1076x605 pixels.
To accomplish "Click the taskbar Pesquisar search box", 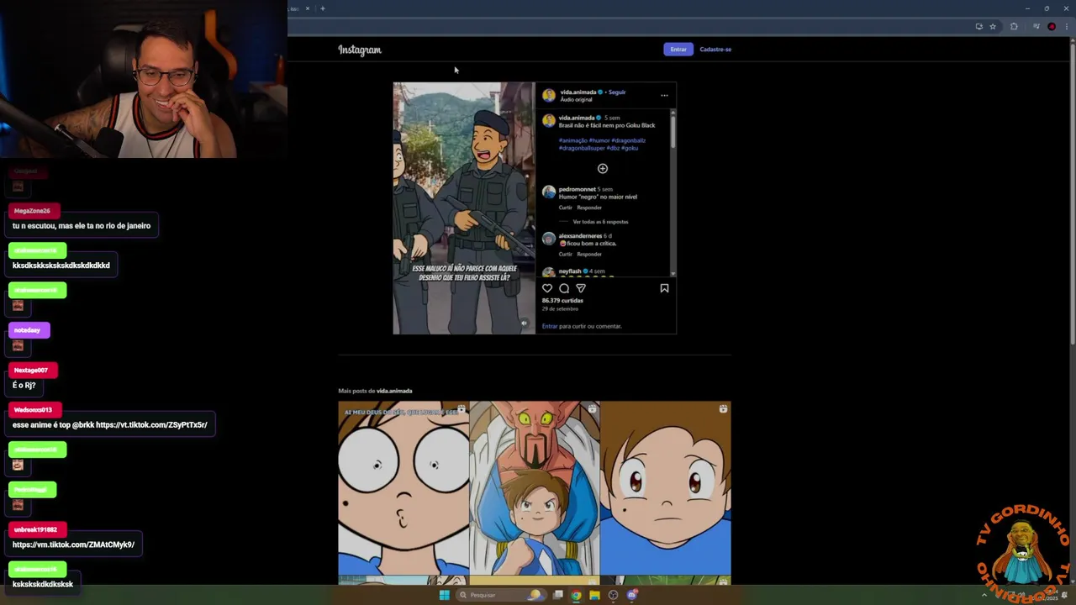I will pos(502,595).
